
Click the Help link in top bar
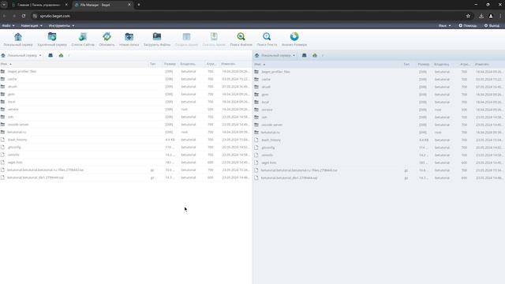(468, 25)
